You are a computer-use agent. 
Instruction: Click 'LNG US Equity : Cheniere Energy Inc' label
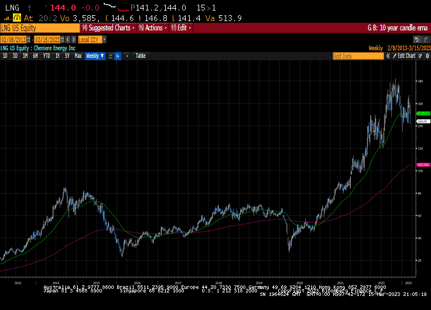[x=38, y=48]
